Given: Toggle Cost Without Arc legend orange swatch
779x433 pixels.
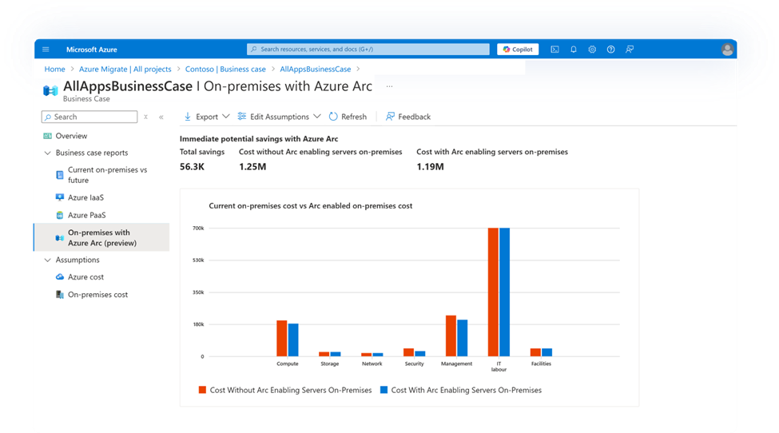Looking at the screenshot, I should [x=202, y=390].
